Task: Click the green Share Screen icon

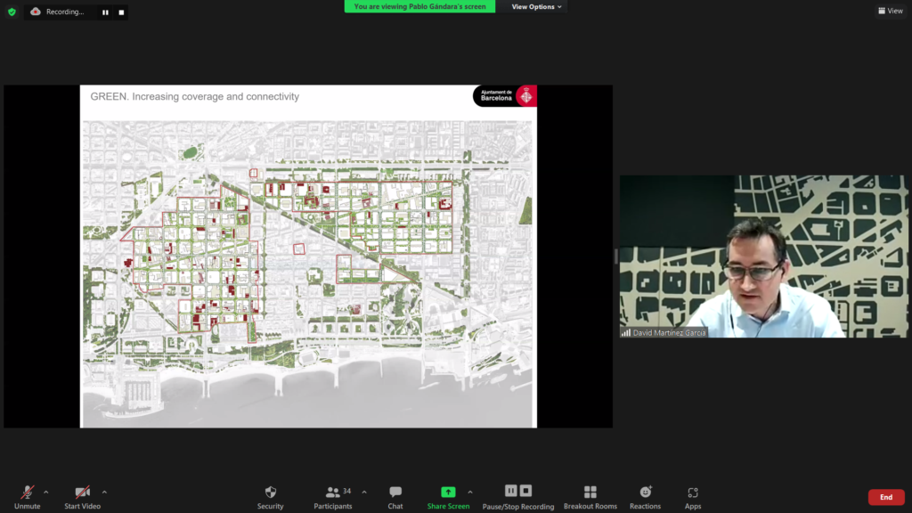Action: 448,492
